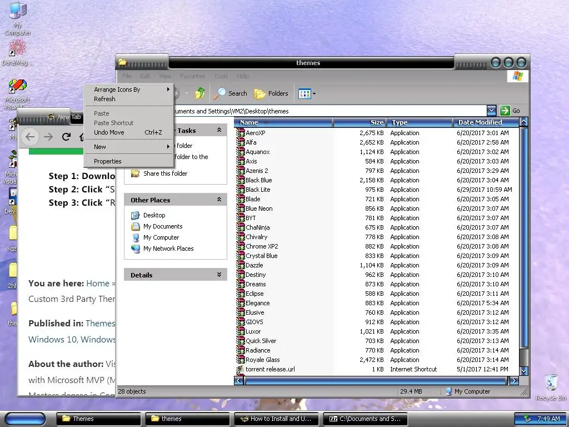Click the Share this folder link
Viewport: 569px width, 427px height.
[165, 173]
